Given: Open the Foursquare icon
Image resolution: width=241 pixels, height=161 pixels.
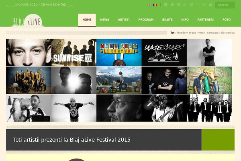Looking at the screenshot, I should (204, 4).
